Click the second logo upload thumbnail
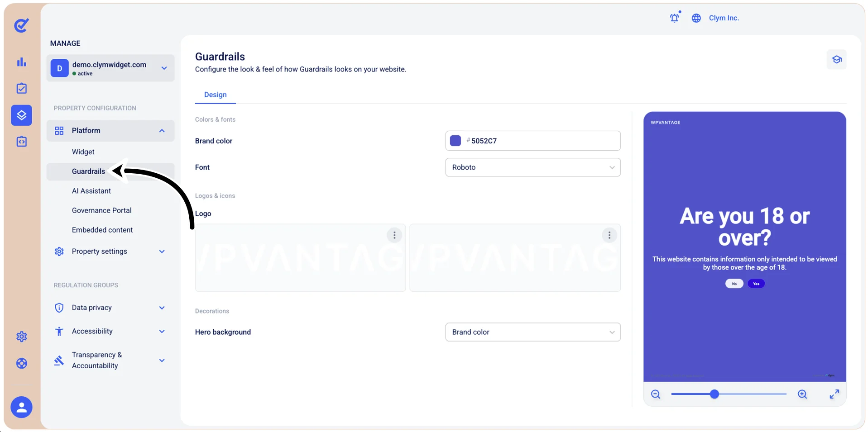Image resolution: width=868 pixels, height=432 pixels. pos(515,258)
